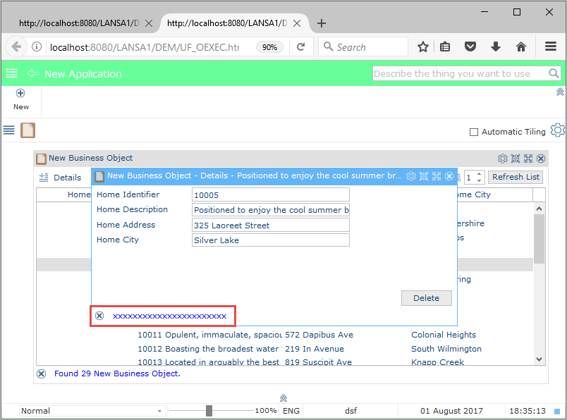Open settings gear of New Business Object window
This screenshot has height=420, width=567.
[503, 159]
